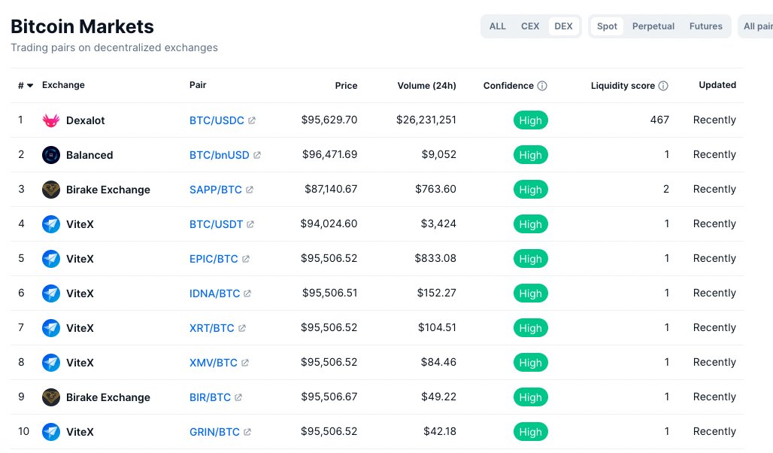Open the Confidence info tooltip icon
The height and width of the screenshot is (453, 773).
[543, 85]
